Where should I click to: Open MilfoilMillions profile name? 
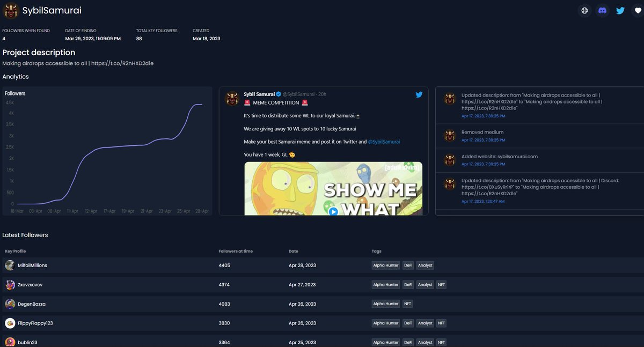coord(32,265)
